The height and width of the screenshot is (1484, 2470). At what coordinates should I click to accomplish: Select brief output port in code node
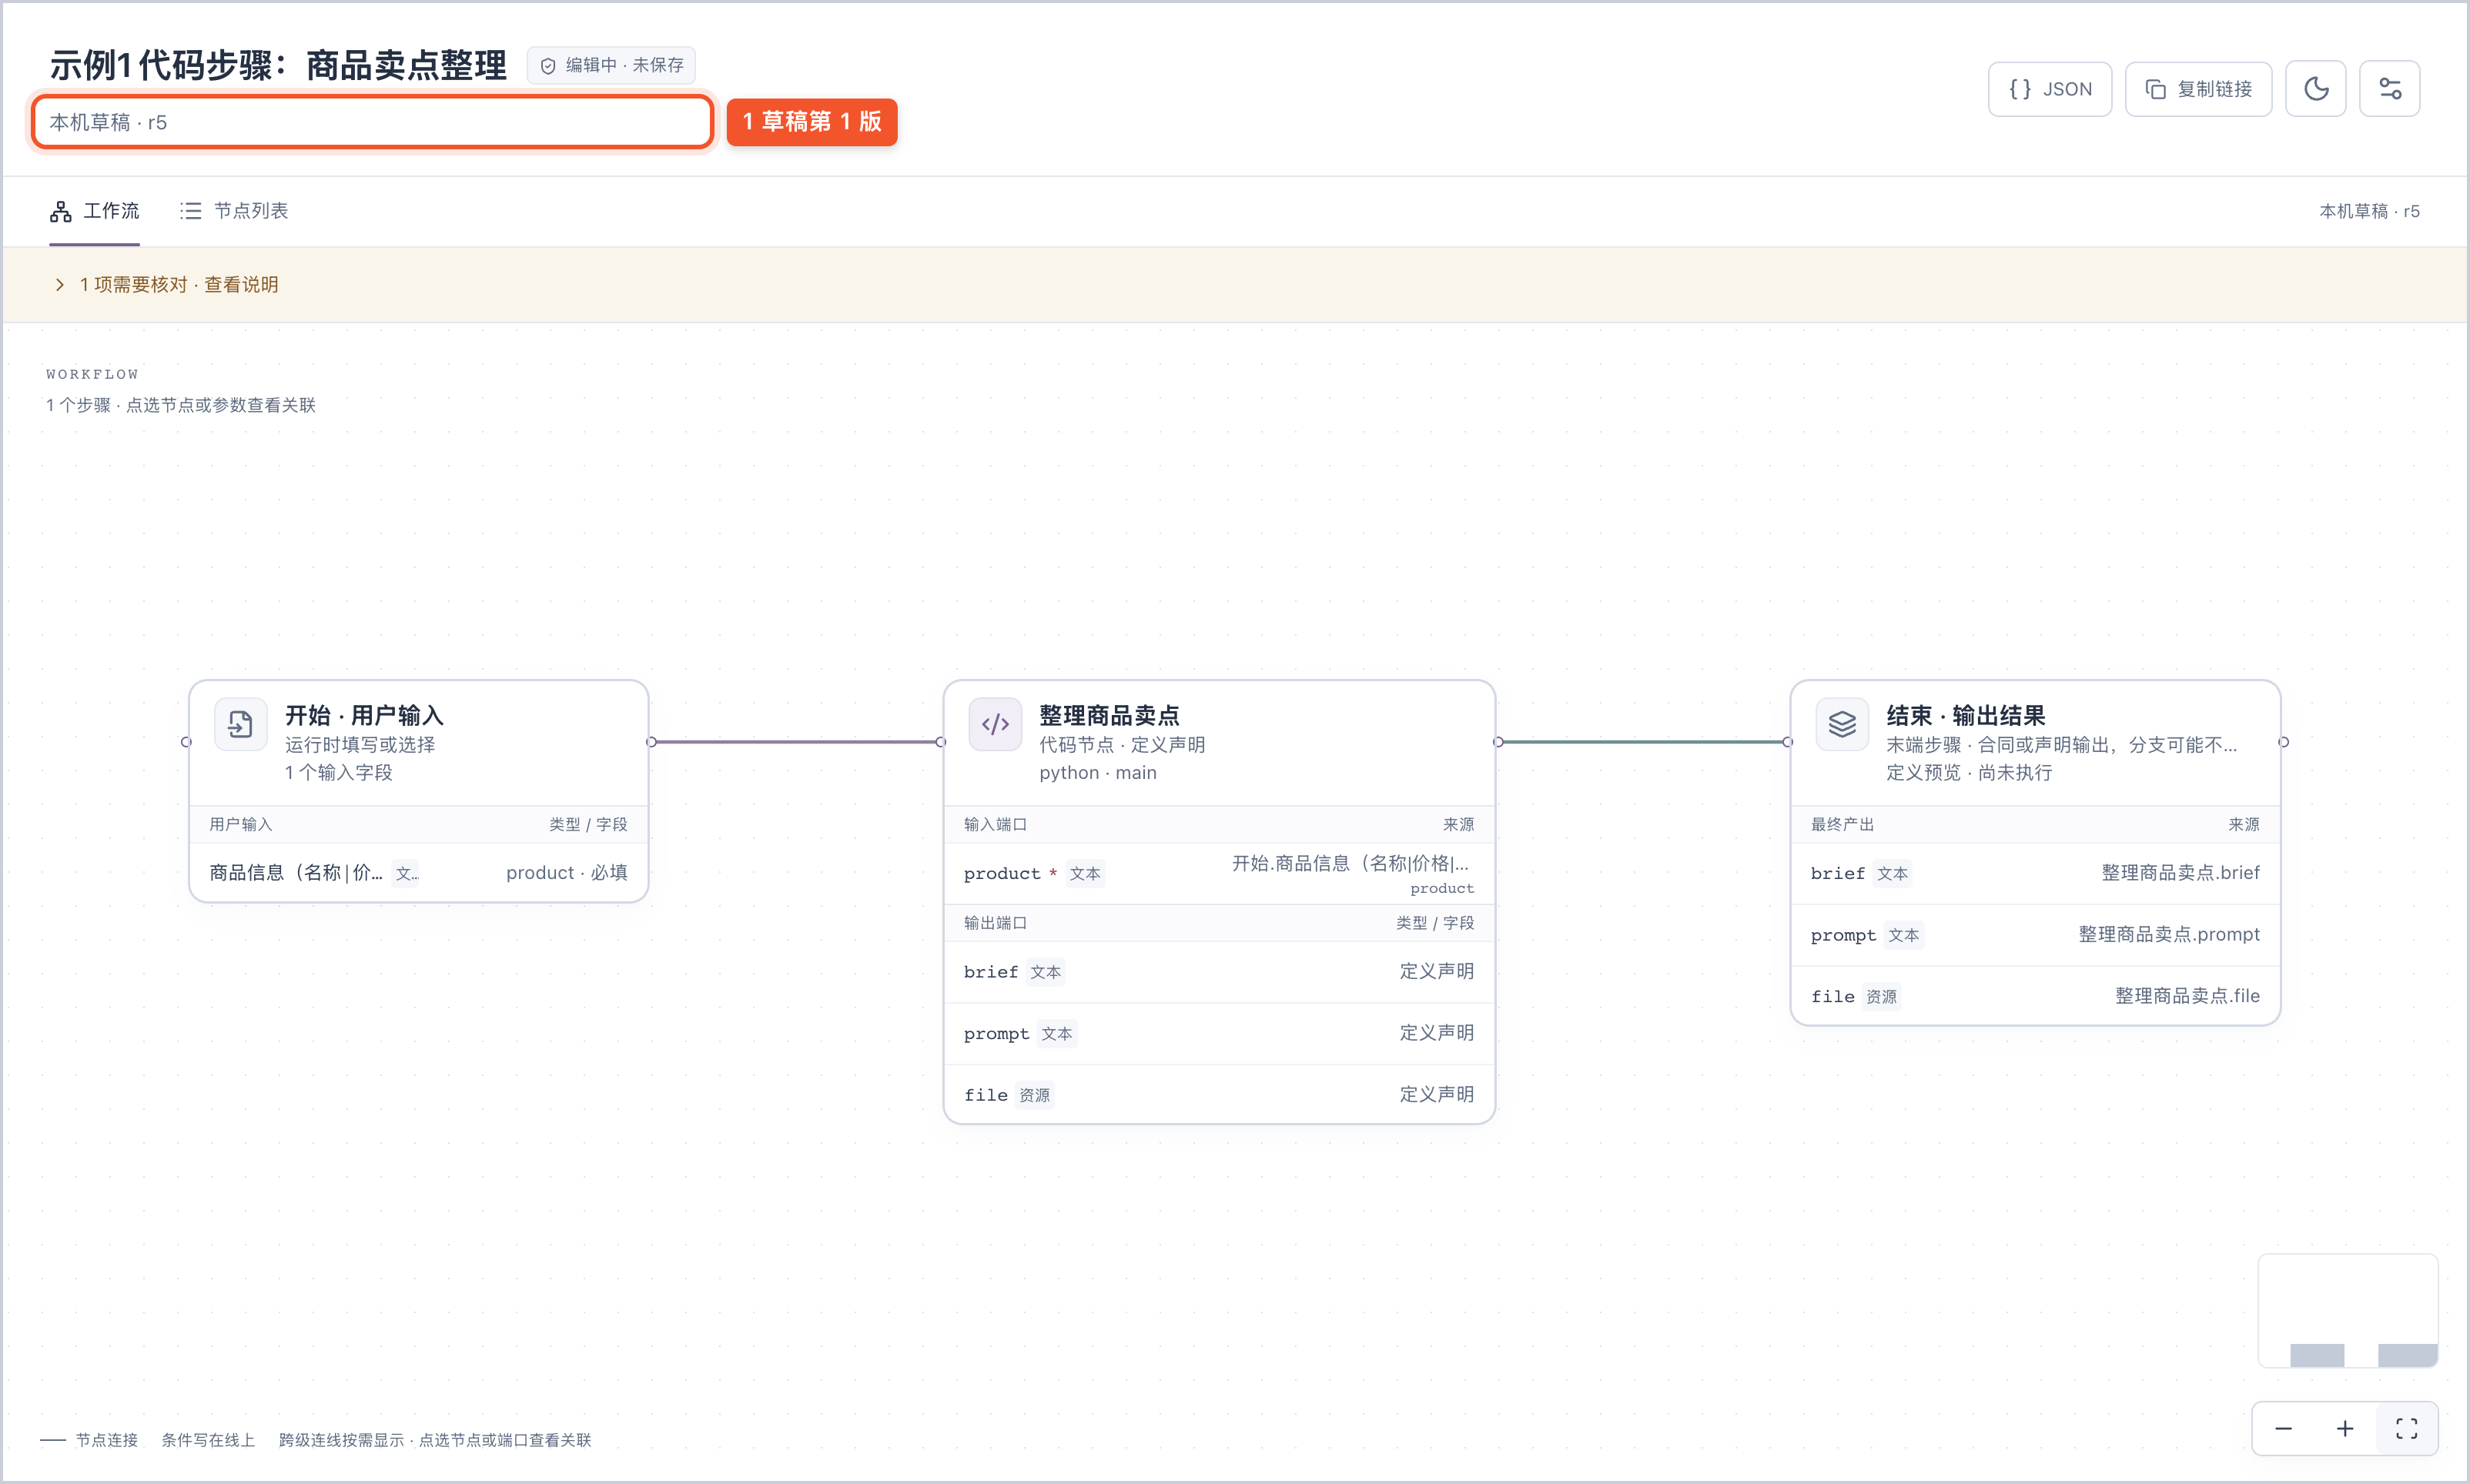click(1219, 972)
